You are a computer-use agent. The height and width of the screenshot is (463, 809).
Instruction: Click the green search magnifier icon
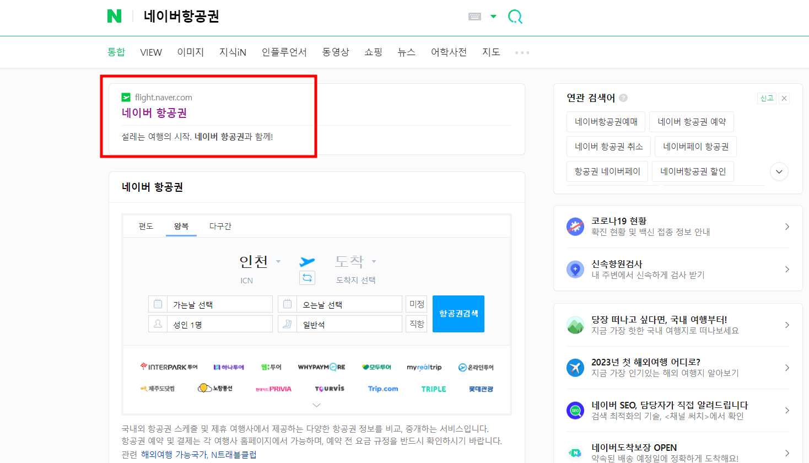coord(515,17)
